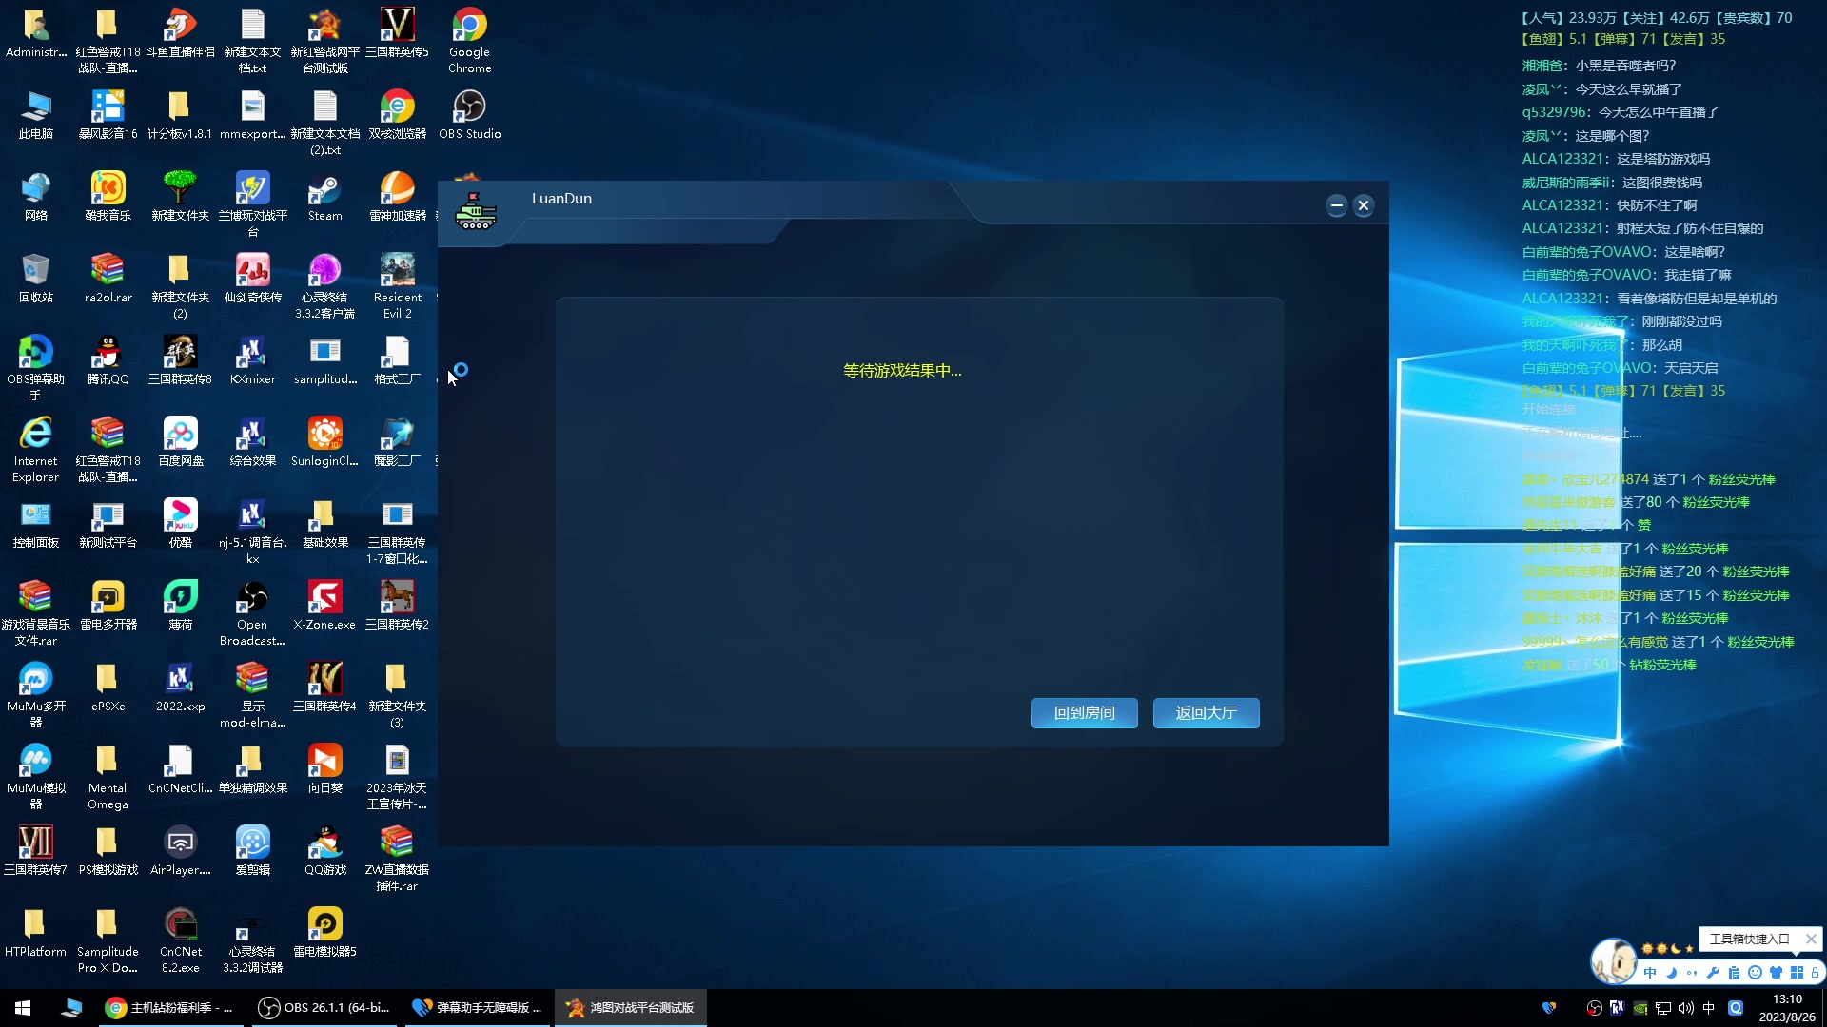Click the volume speaker tray icon
Image resolution: width=1827 pixels, height=1027 pixels.
tap(1685, 1008)
